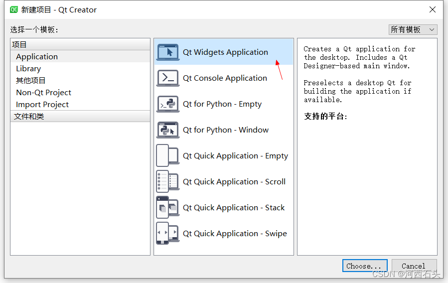Close the 新建项目 dialog window
The height and width of the screenshot is (283, 448).
tap(432, 9)
